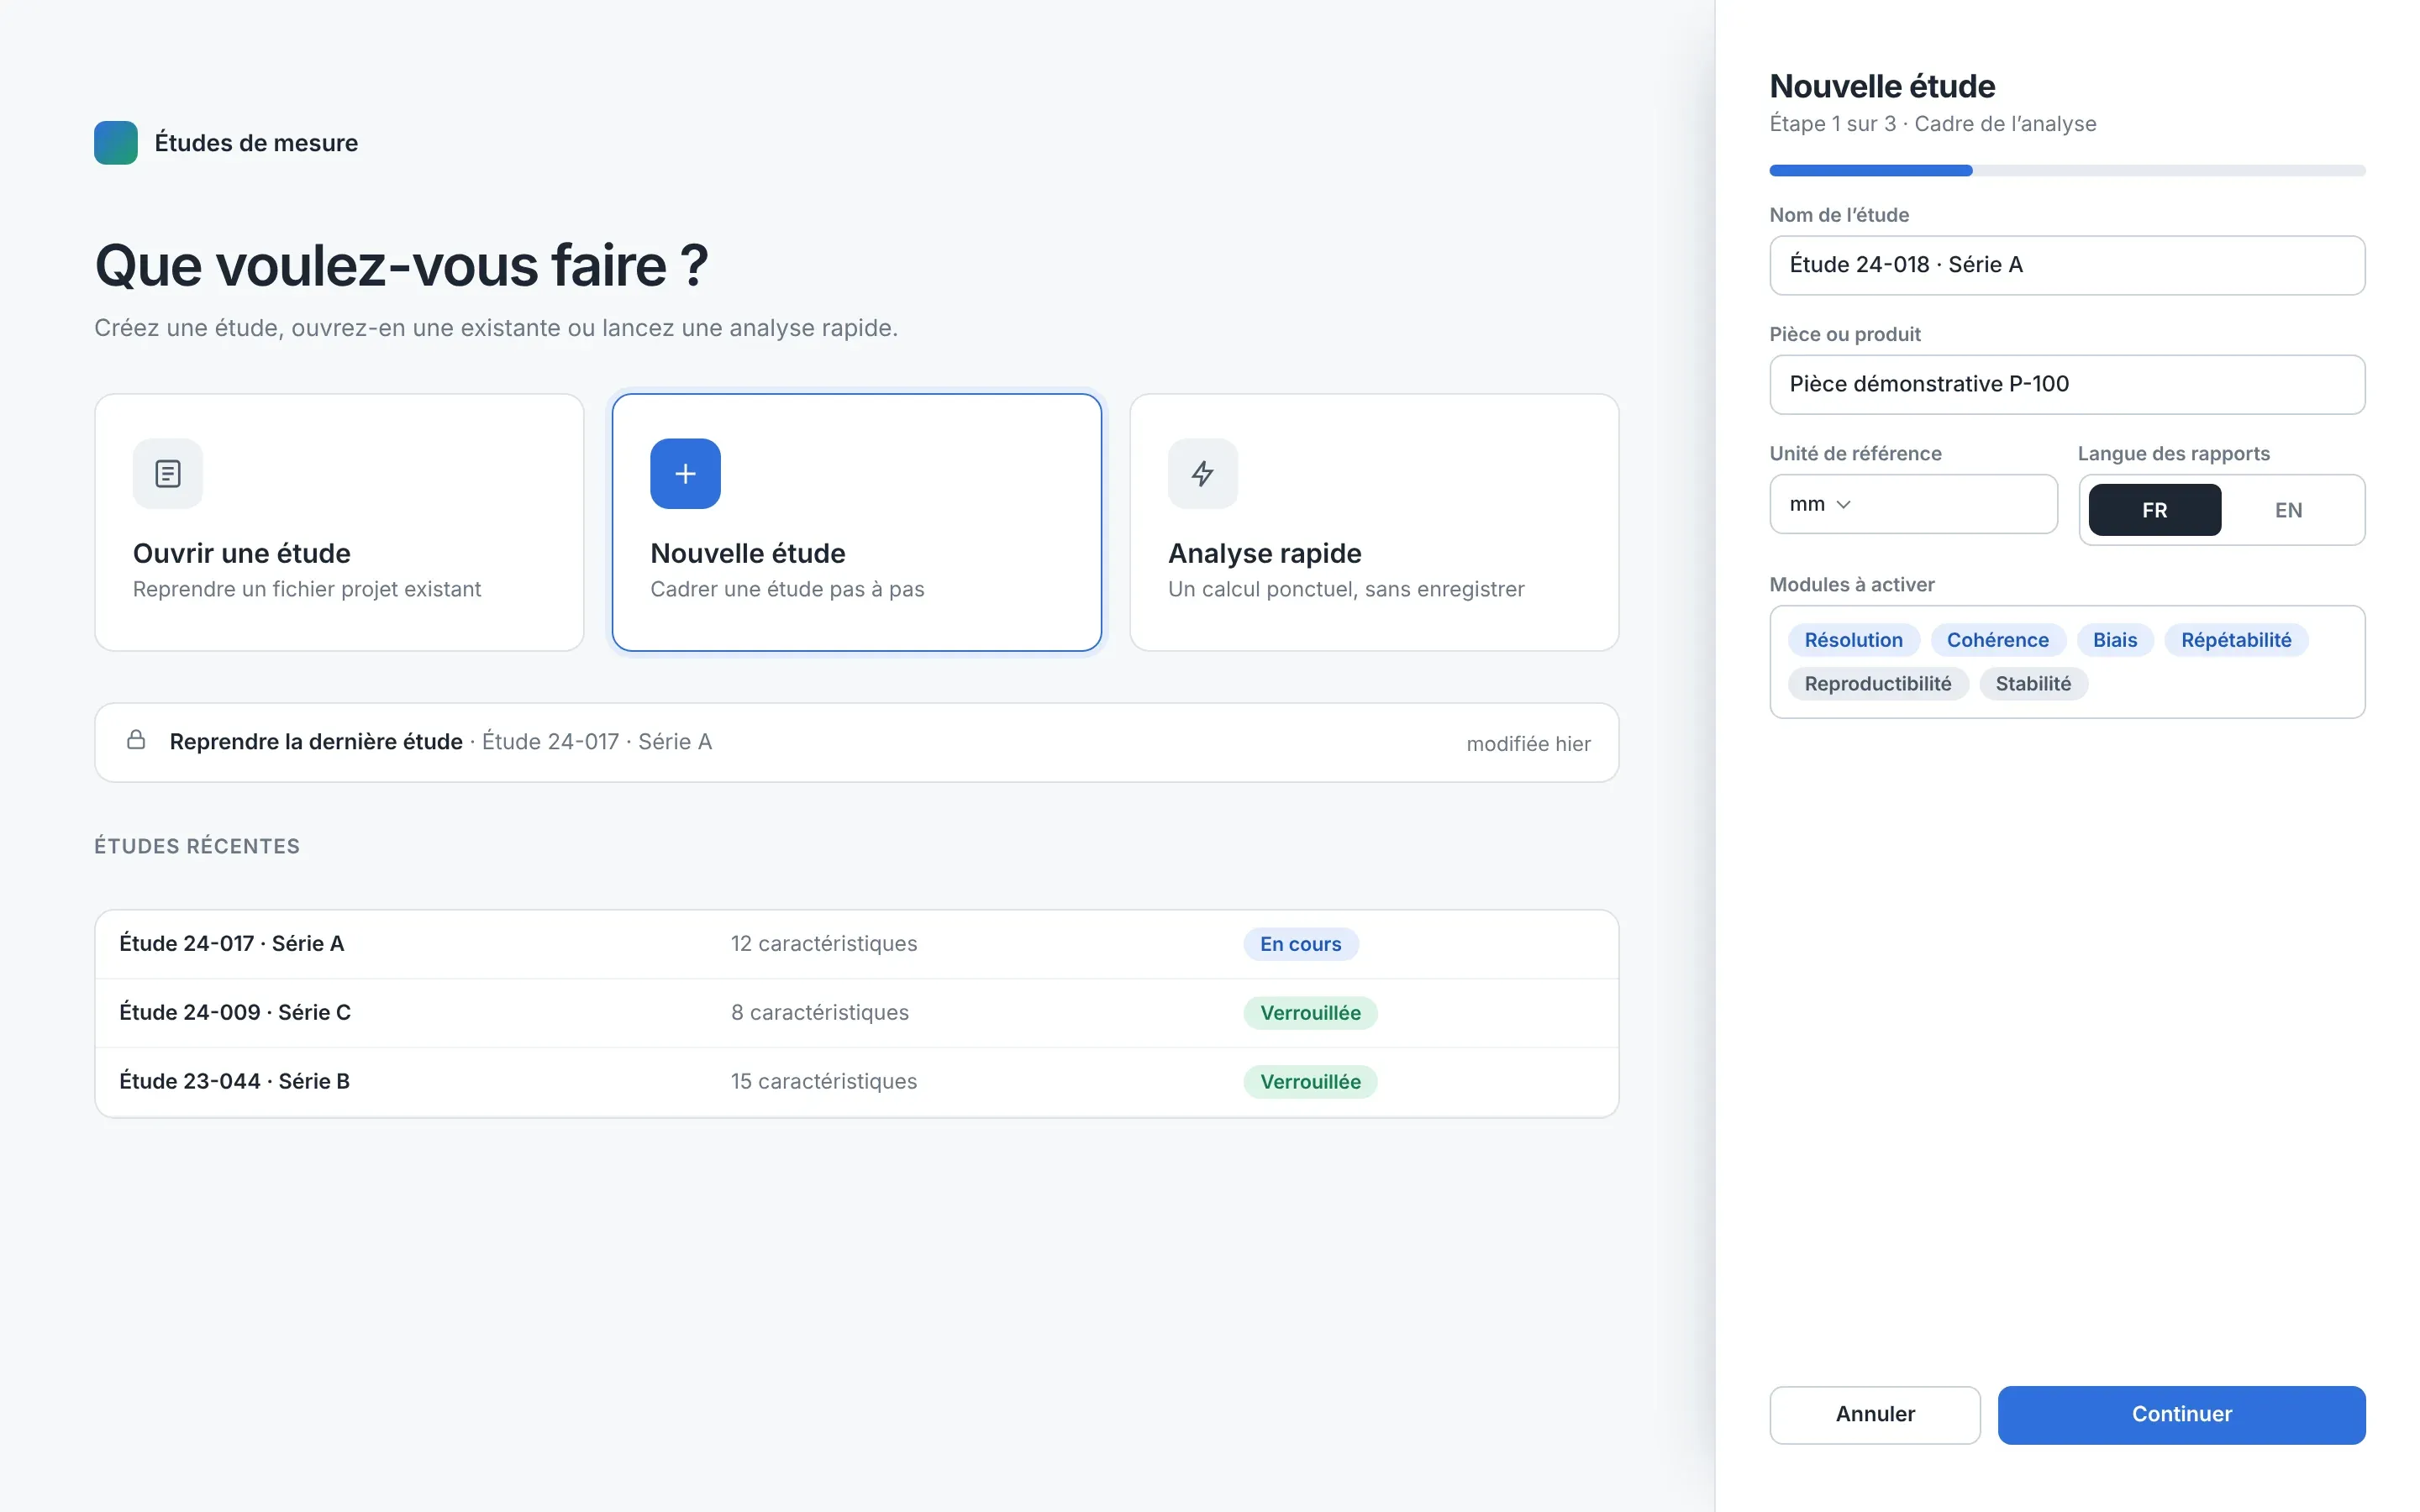Switch report language to EN

pos(2288,510)
